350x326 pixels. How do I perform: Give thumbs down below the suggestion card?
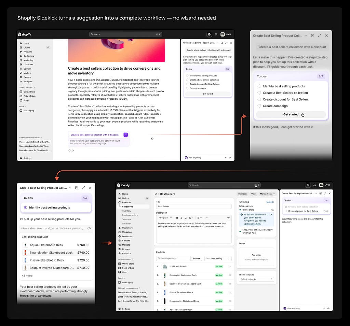[x=73, y=151]
